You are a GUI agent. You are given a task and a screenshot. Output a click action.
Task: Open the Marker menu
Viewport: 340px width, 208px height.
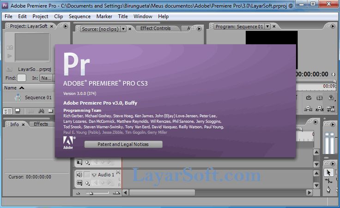[104, 17]
